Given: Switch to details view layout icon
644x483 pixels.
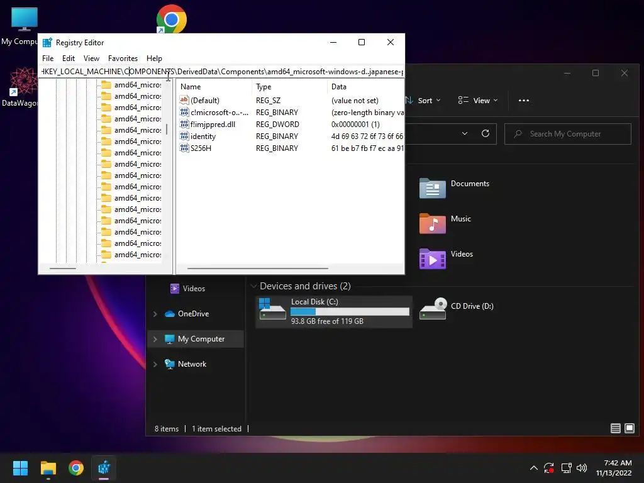Looking at the screenshot, I should [615, 428].
